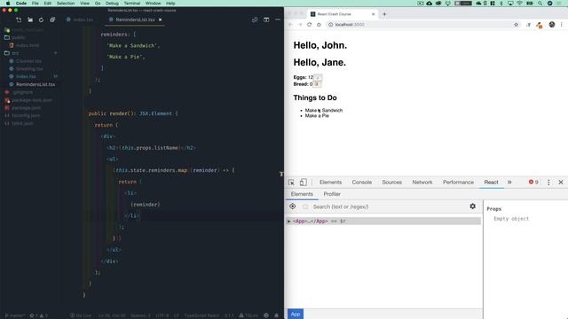568x319 pixels.
Task: Collapse the src folder
Action: click(x=12, y=53)
